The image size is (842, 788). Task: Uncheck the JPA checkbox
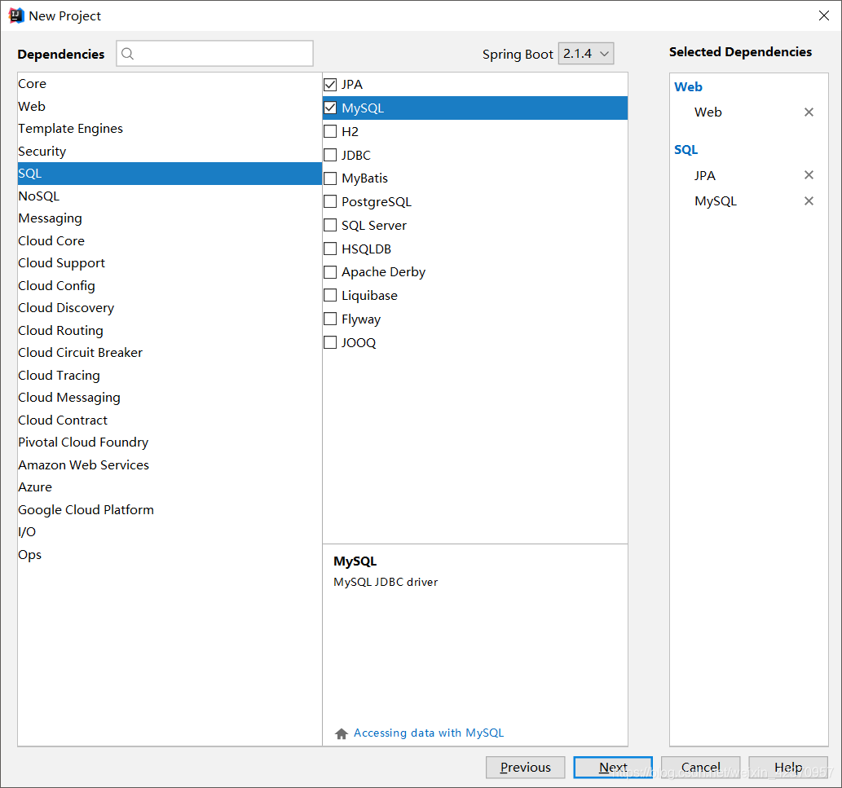pyautogui.click(x=330, y=84)
